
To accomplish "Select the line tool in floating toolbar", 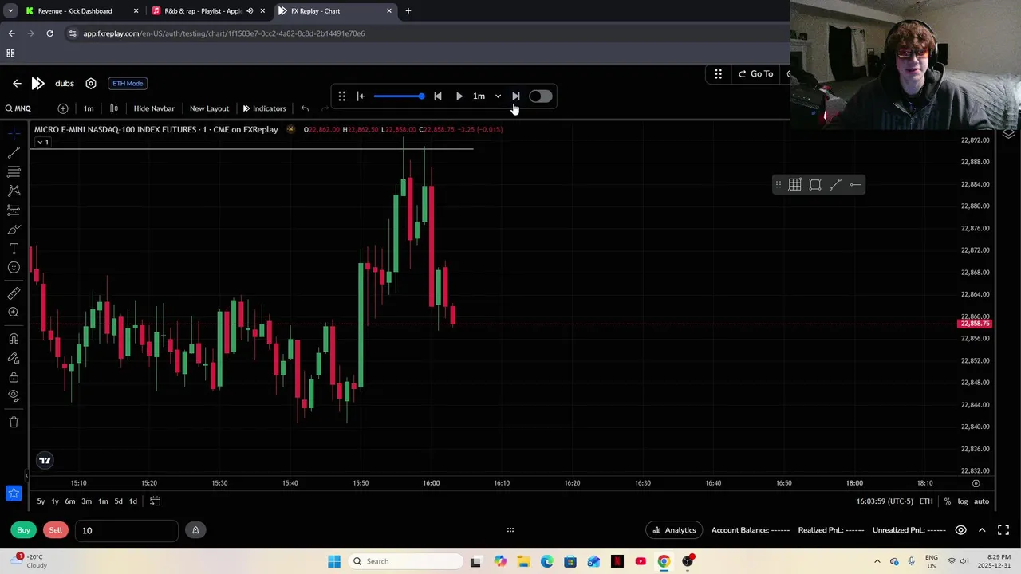I will pos(835,185).
